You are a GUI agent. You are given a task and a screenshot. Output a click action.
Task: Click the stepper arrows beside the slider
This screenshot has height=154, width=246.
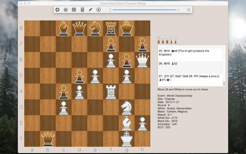(110, 10)
